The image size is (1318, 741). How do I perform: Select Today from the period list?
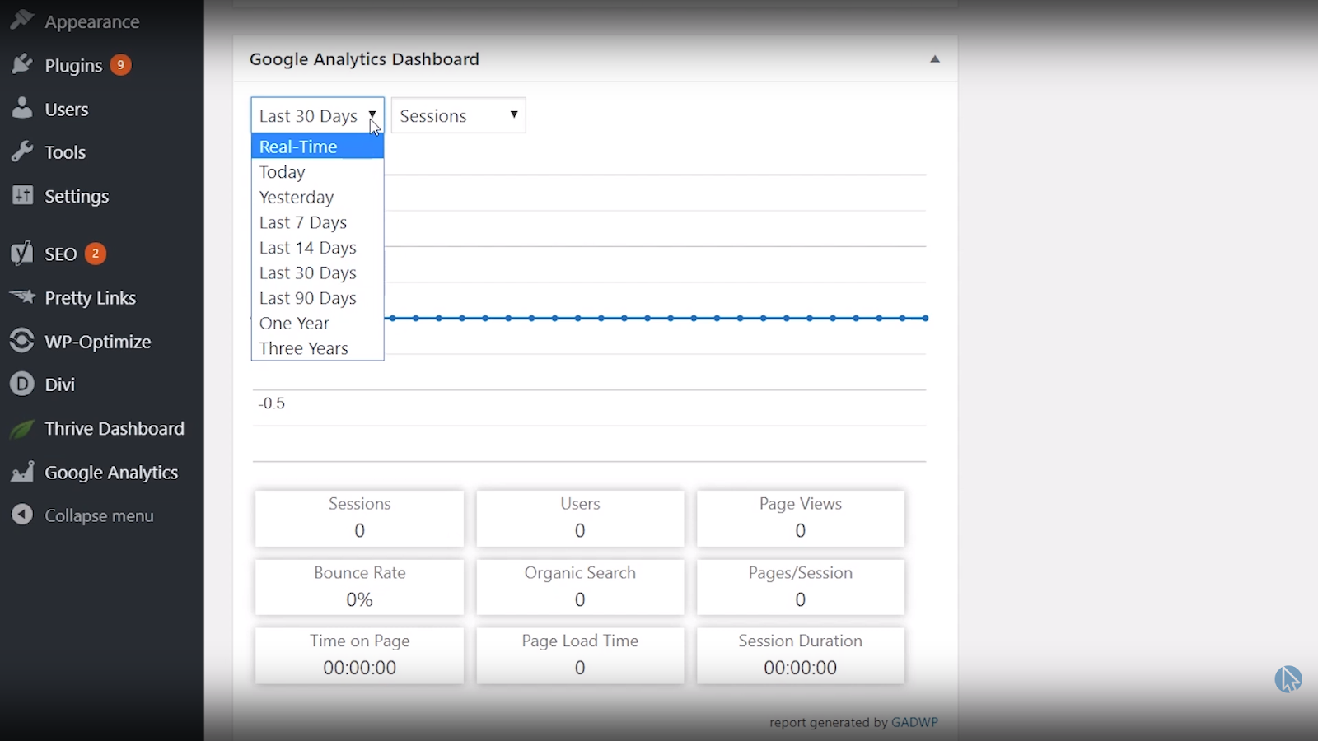(x=317, y=172)
